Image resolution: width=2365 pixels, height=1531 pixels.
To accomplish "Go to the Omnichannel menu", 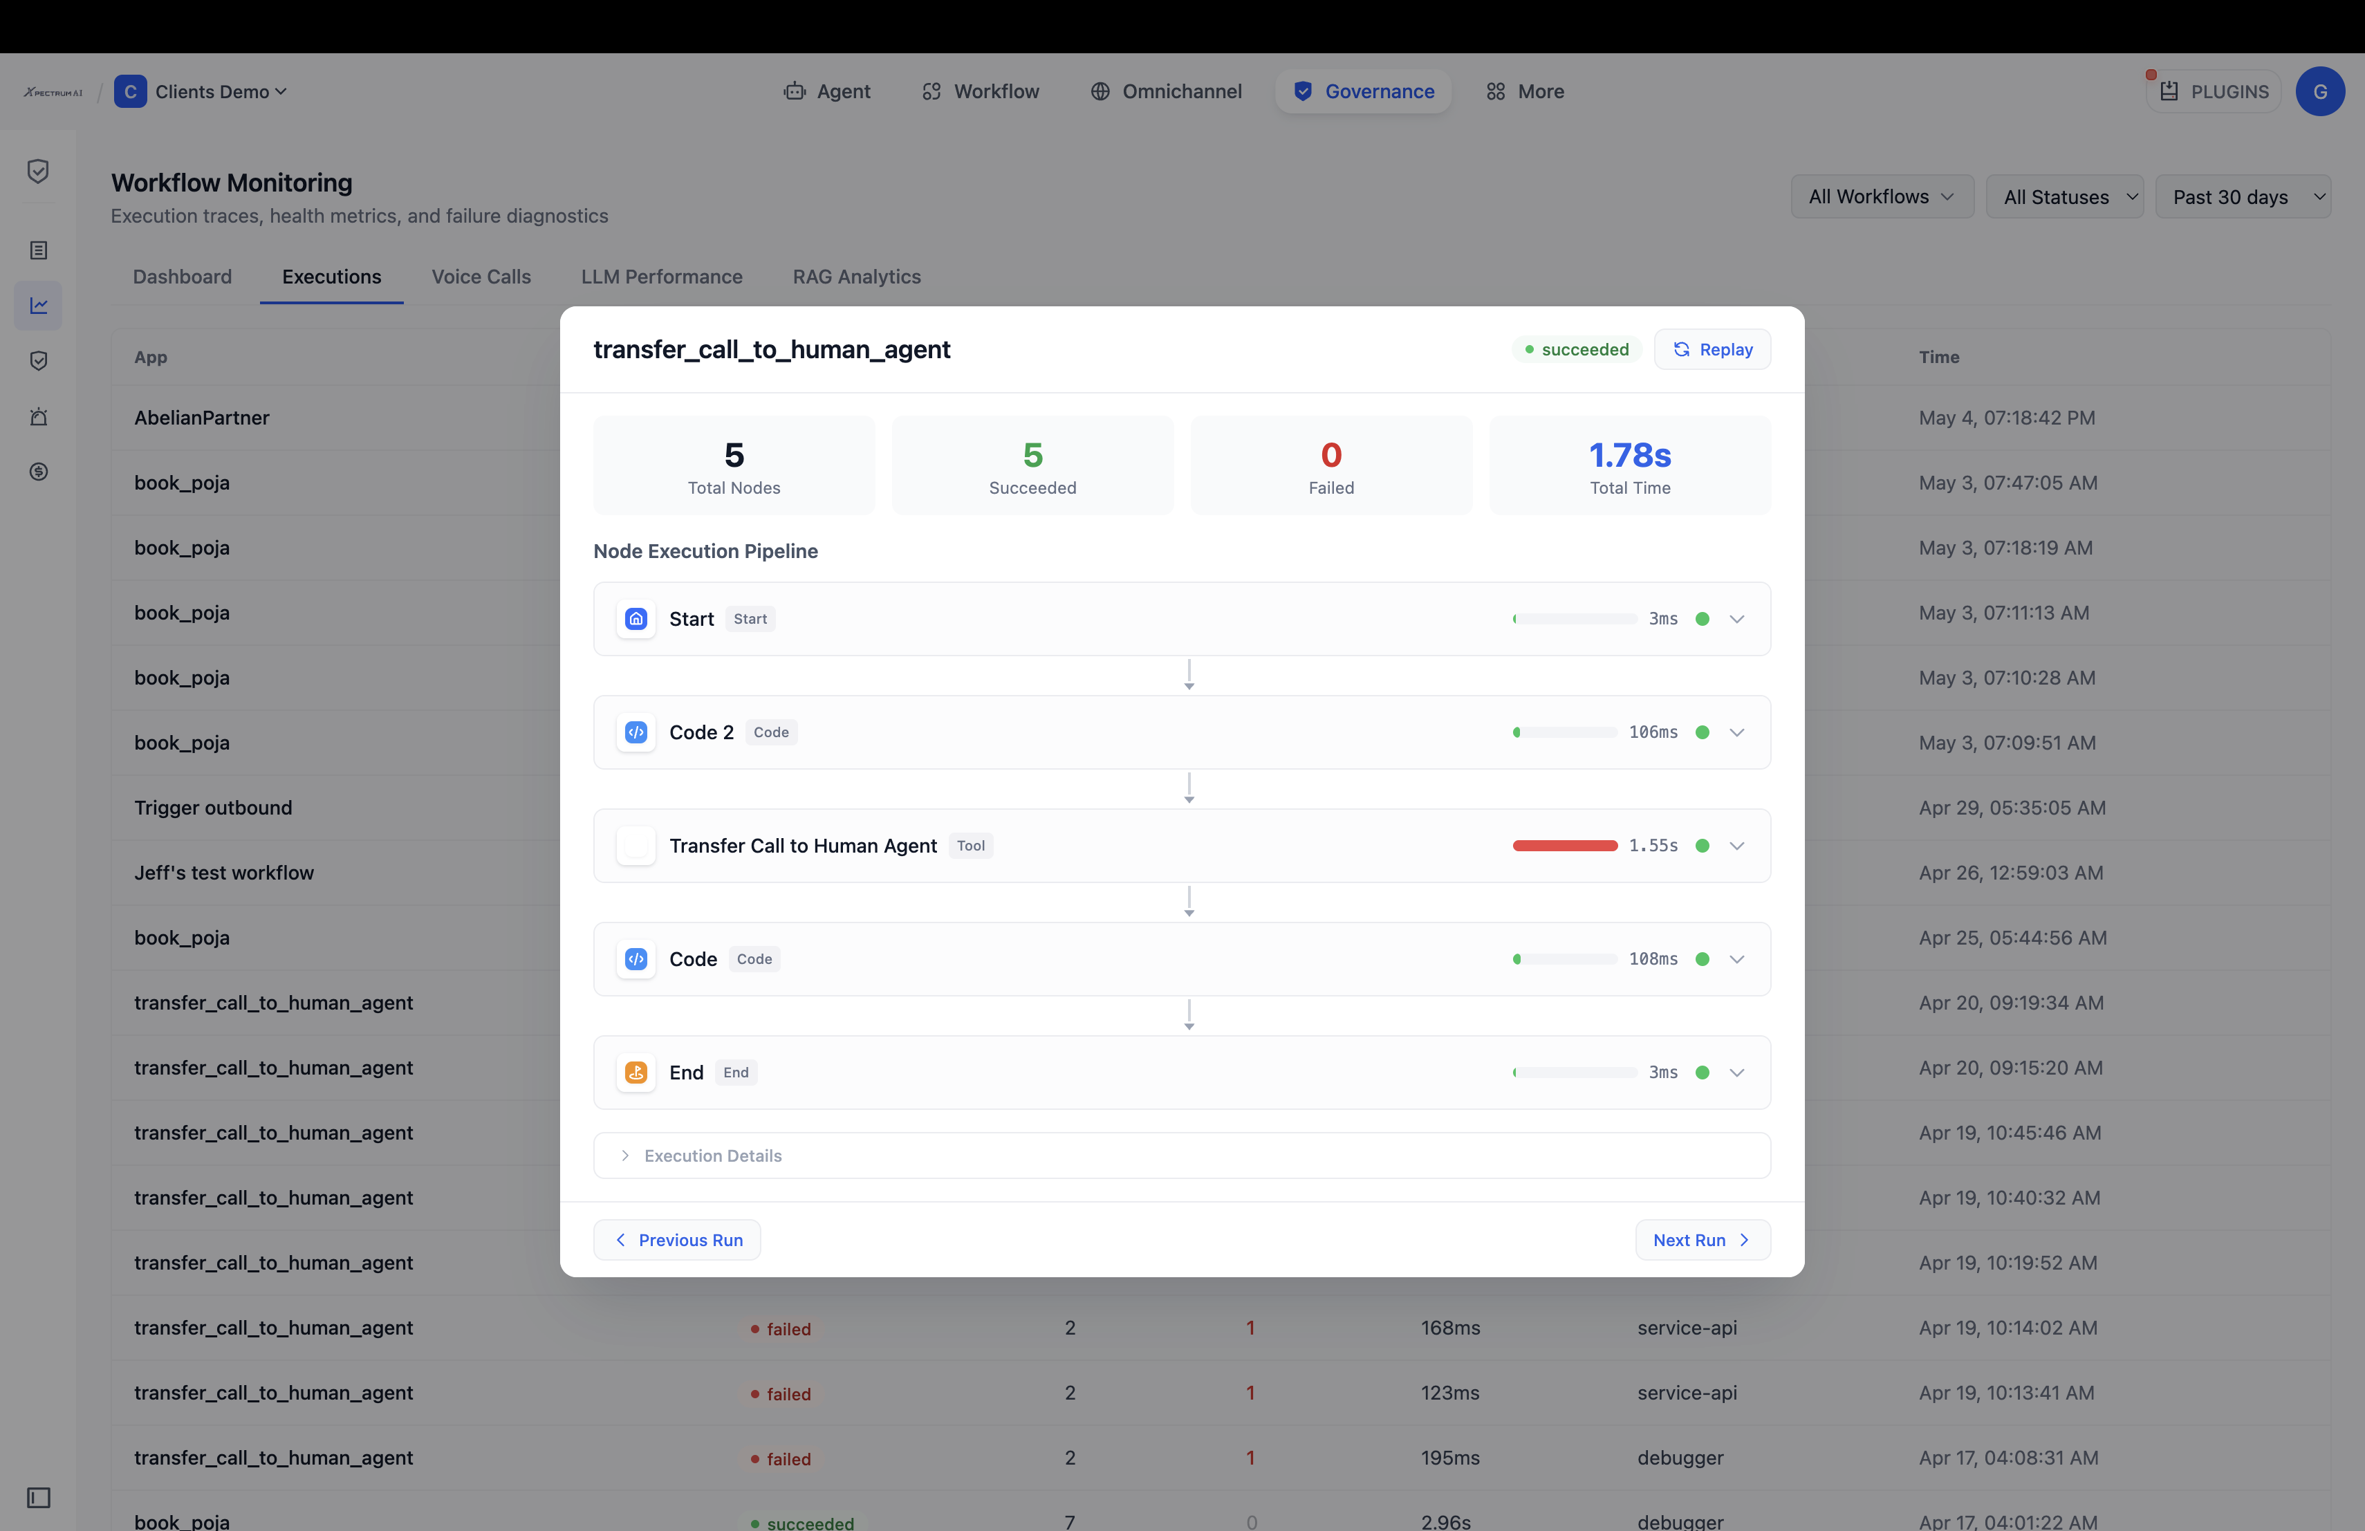I will click(1167, 91).
